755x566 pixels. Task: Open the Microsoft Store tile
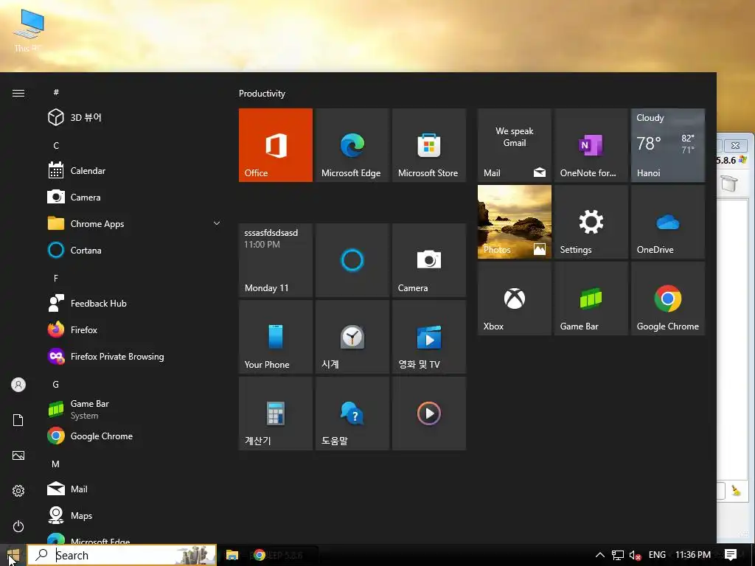[428, 145]
